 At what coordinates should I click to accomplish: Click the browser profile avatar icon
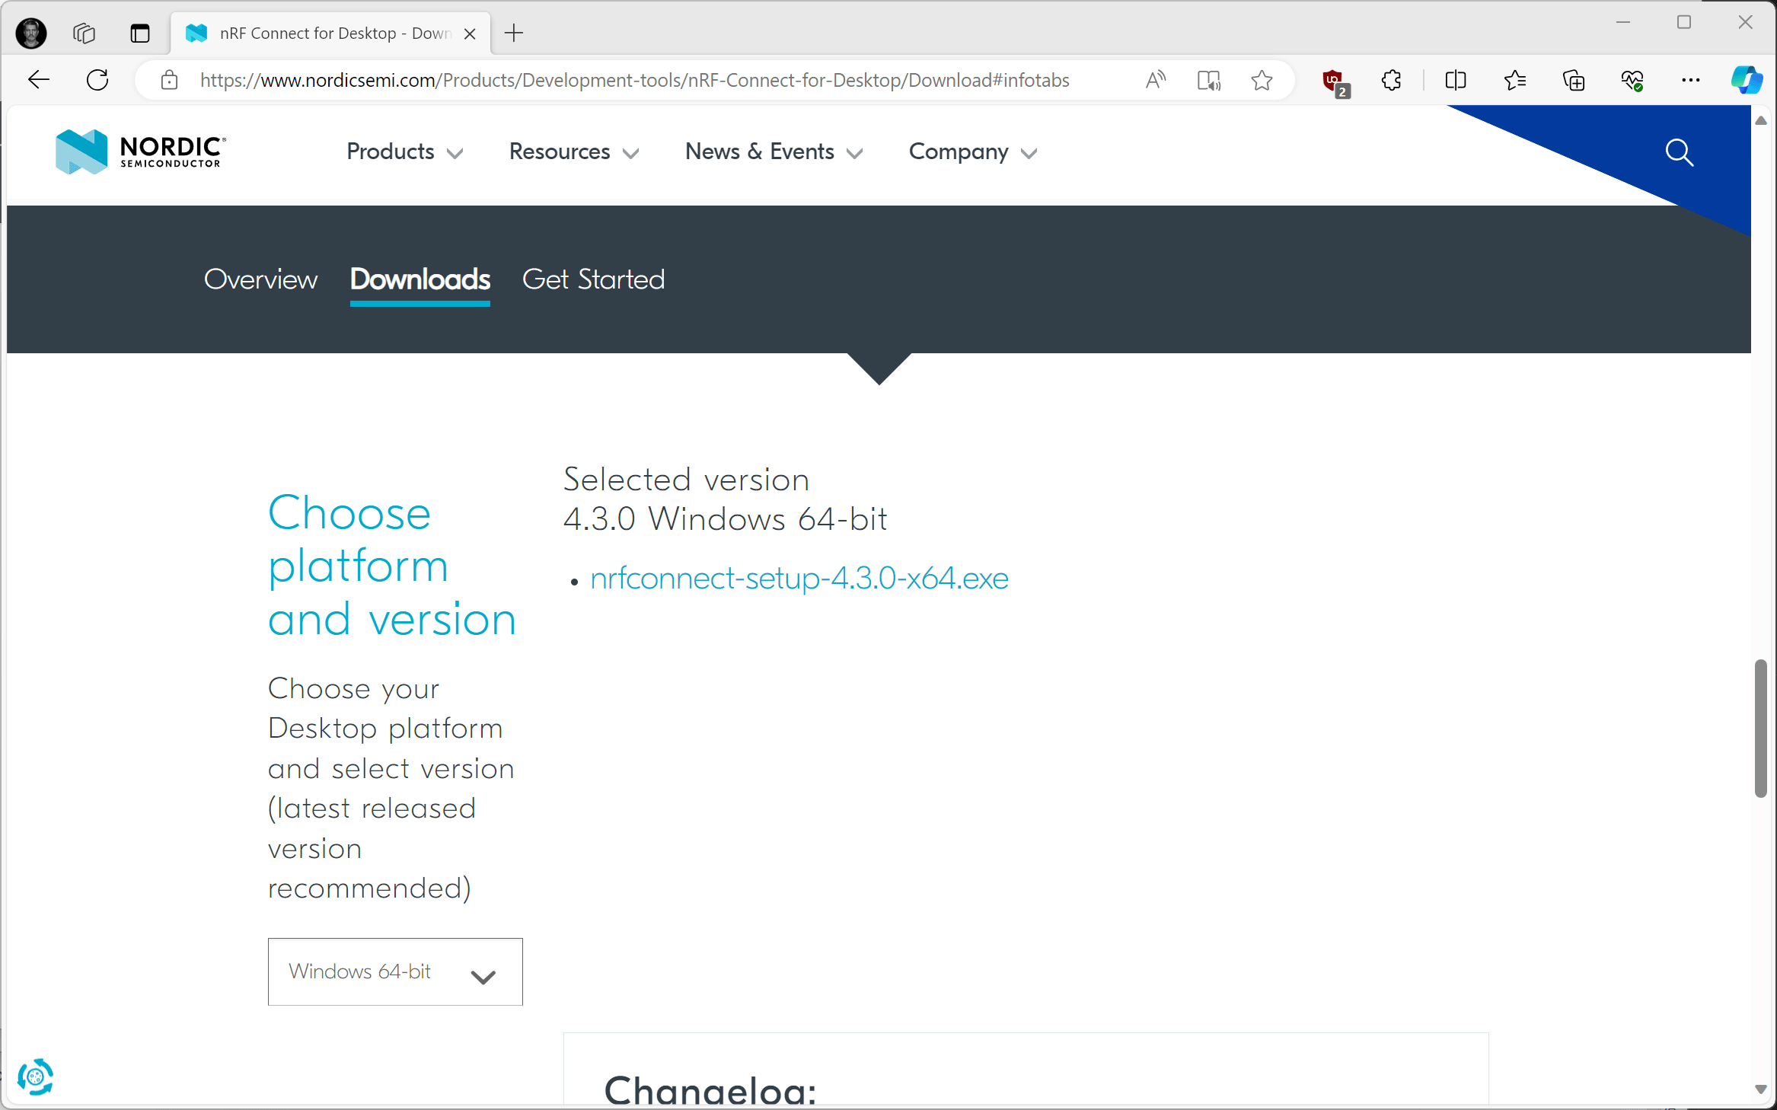31,33
